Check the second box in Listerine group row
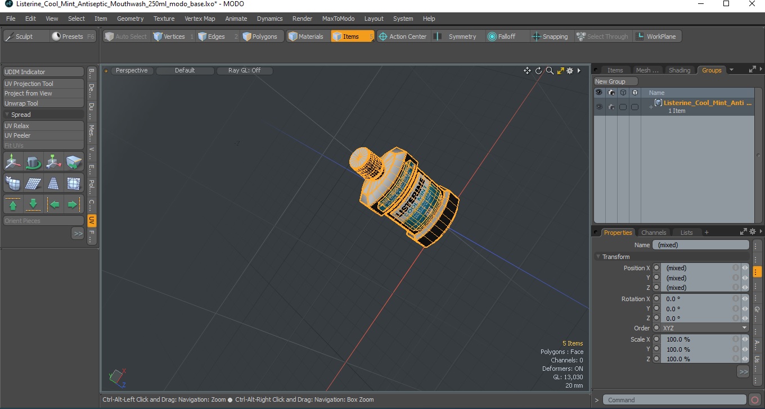 click(634, 107)
